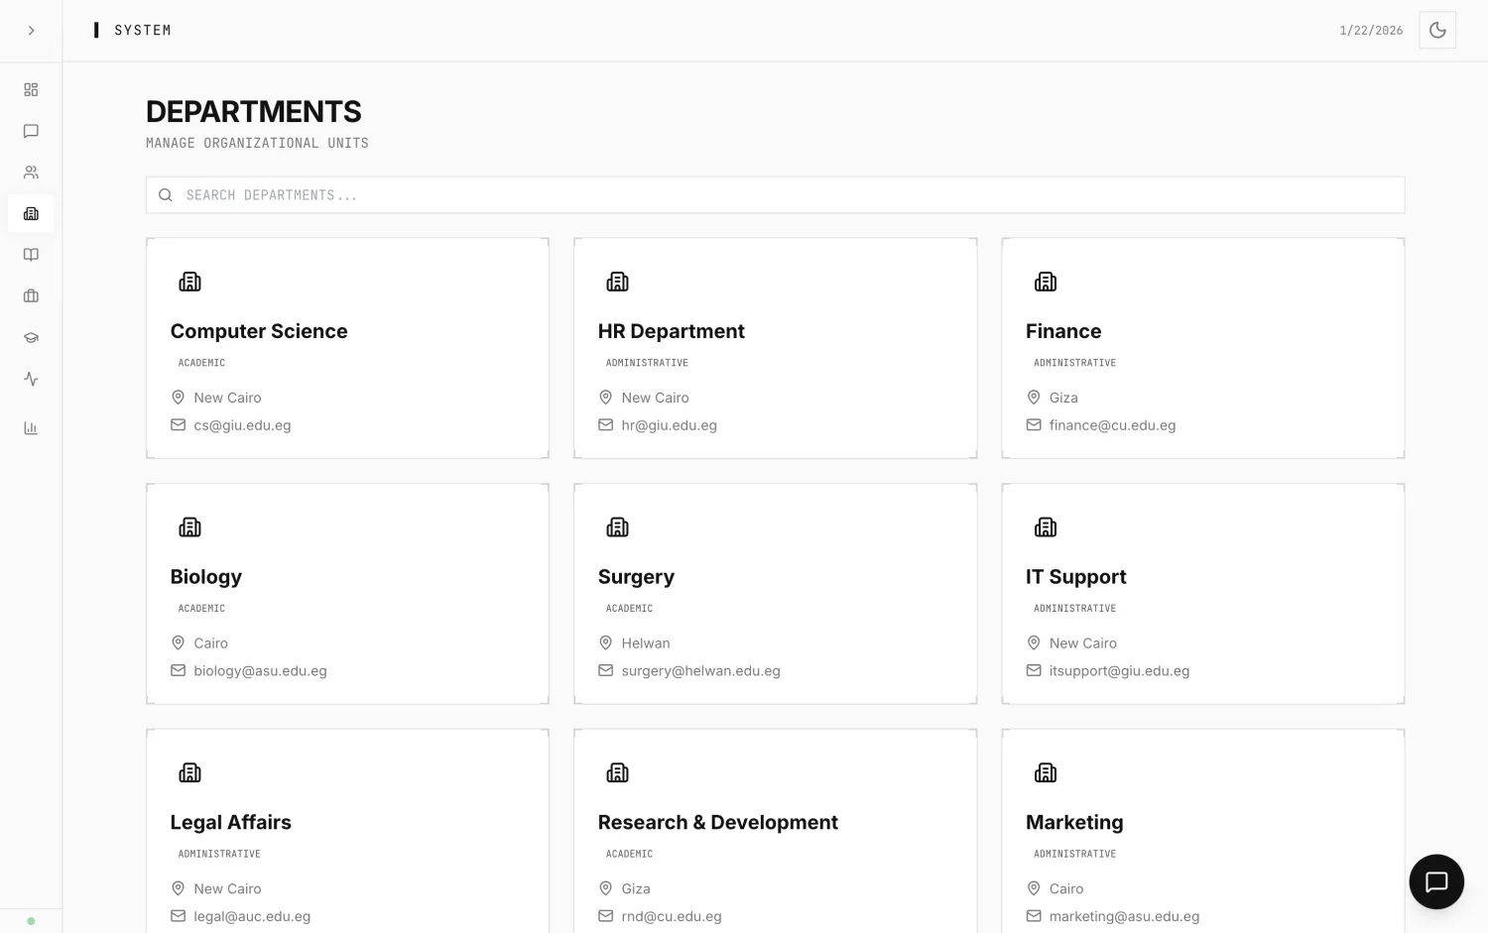1488x933 pixels.
Task: Open the Marketing department title
Action: click(x=1074, y=822)
